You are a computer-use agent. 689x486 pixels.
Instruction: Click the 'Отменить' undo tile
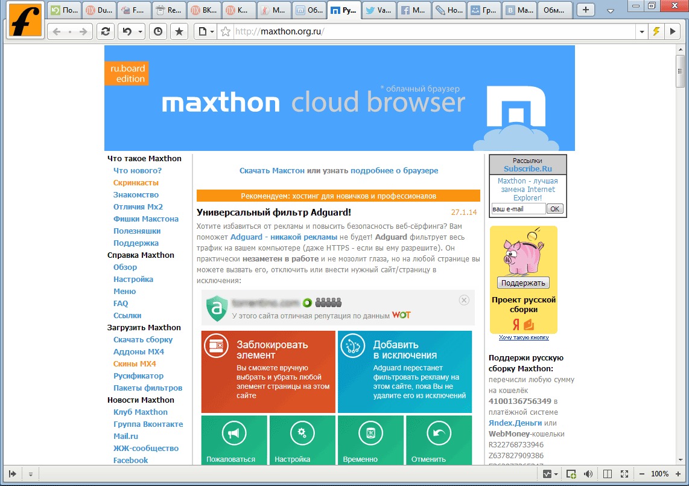439,440
